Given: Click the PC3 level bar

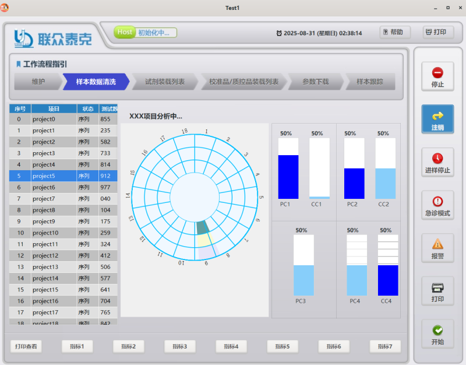Looking at the screenshot, I should [303, 265].
